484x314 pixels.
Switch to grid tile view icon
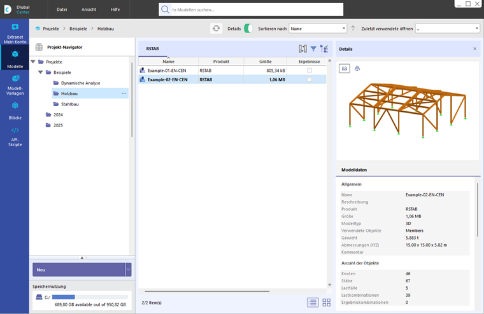(x=326, y=303)
